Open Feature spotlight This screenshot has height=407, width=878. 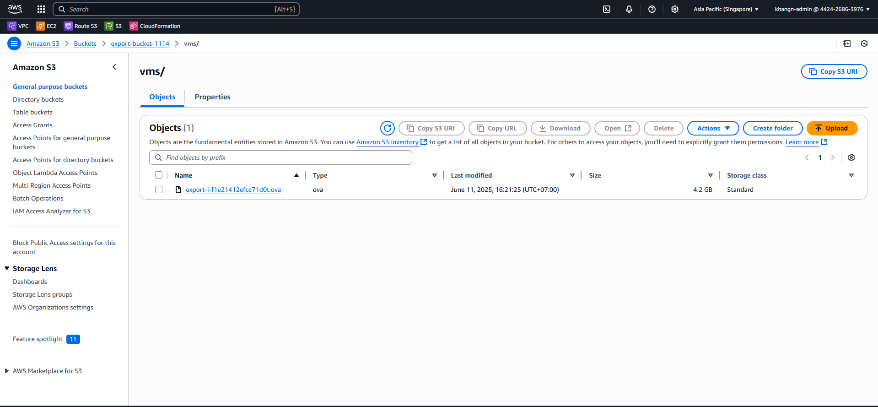pos(38,339)
